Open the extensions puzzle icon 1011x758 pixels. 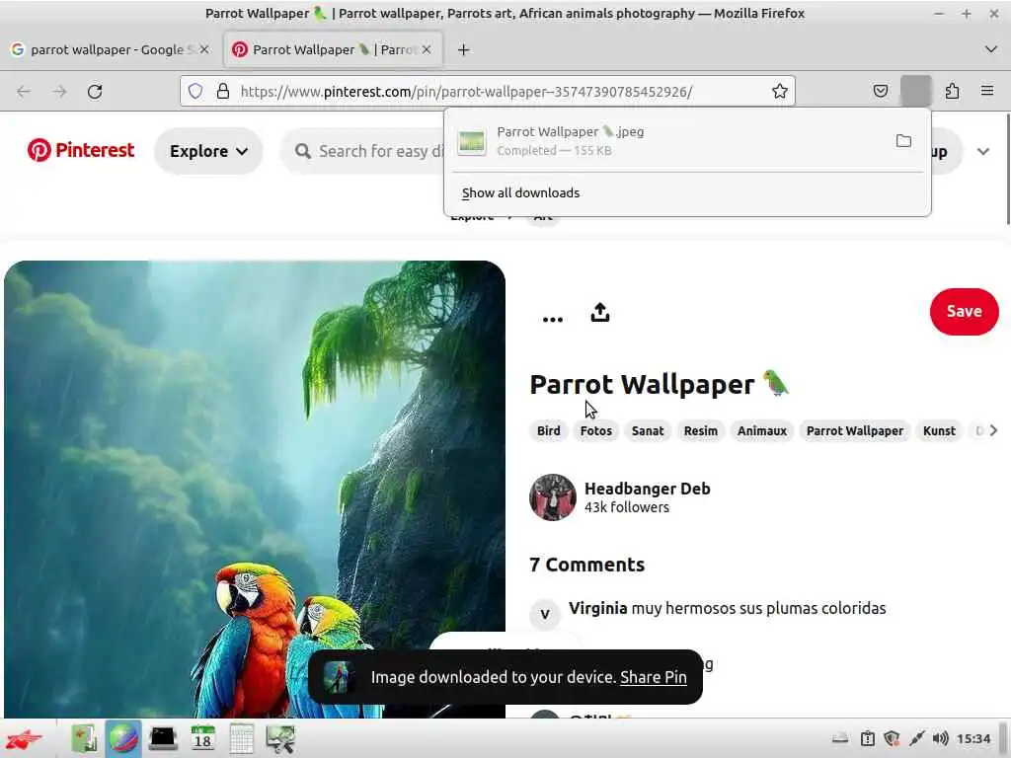953,92
